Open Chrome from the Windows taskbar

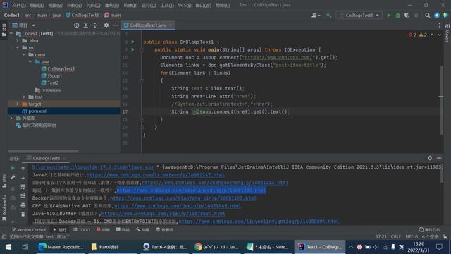coord(216,247)
